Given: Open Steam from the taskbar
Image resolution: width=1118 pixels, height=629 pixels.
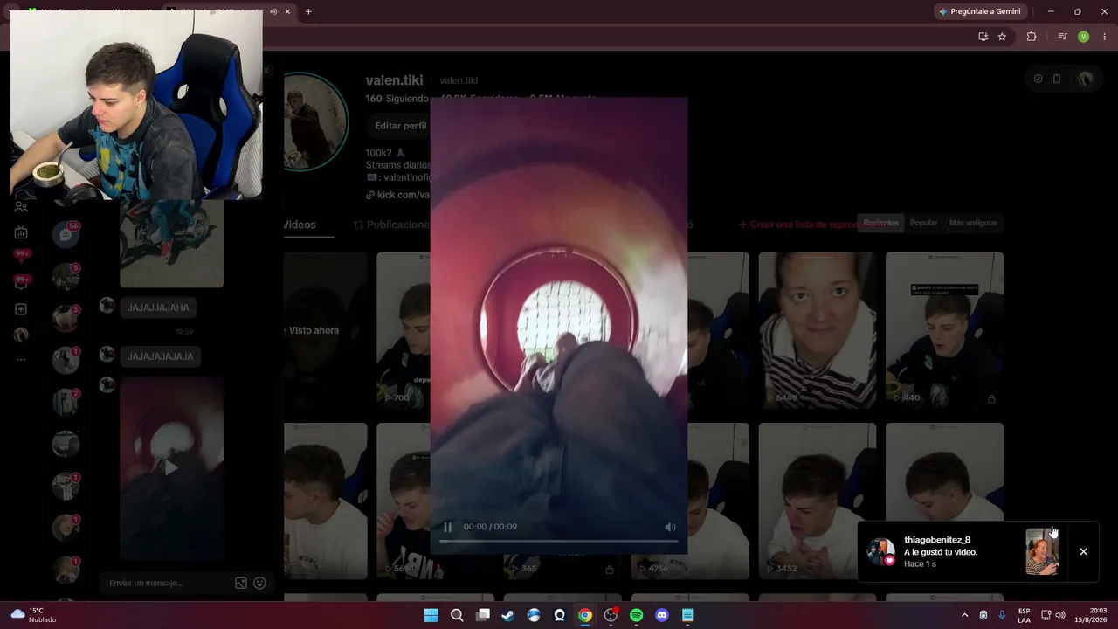Looking at the screenshot, I should [x=507, y=615].
